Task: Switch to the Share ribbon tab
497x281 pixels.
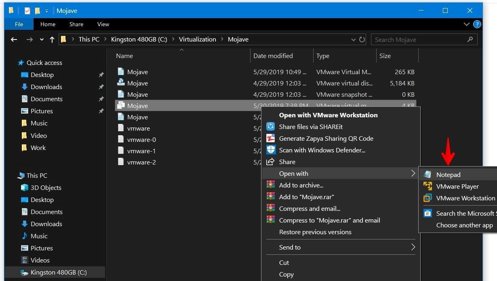Action: [x=76, y=24]
